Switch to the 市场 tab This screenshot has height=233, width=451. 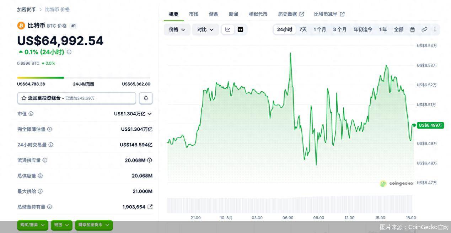(194, 14)
